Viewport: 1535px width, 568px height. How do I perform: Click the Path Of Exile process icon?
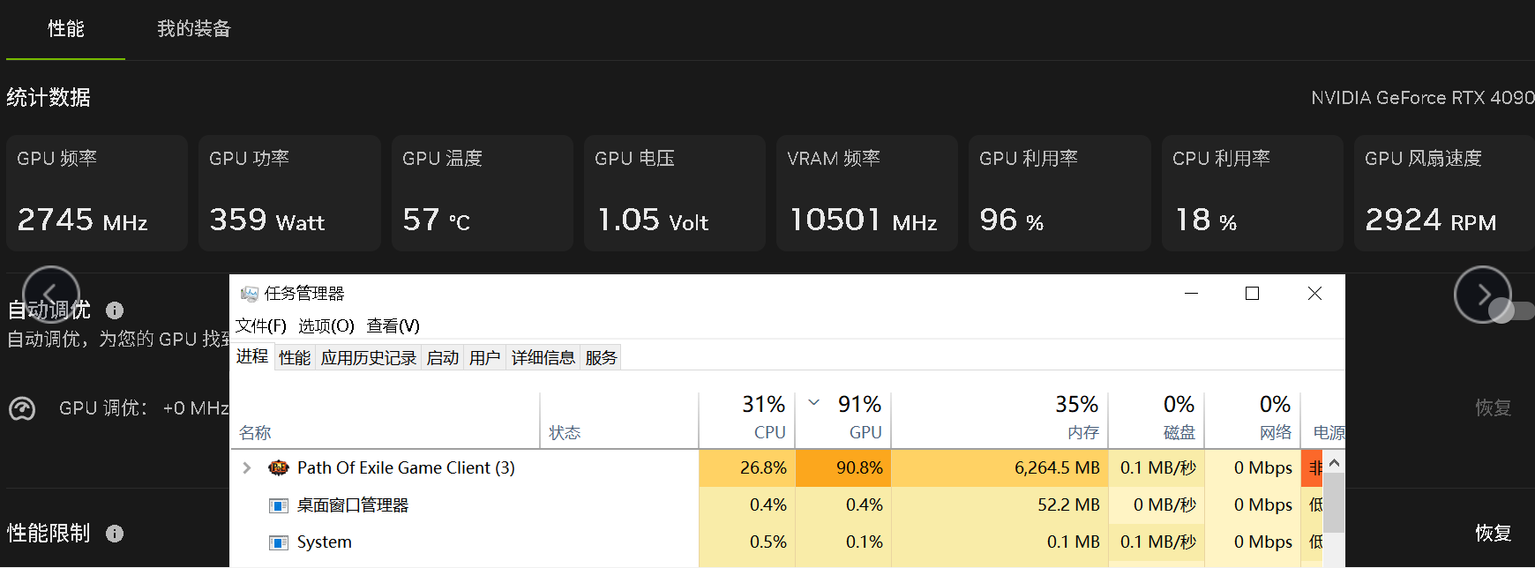[x=279, y=467]
